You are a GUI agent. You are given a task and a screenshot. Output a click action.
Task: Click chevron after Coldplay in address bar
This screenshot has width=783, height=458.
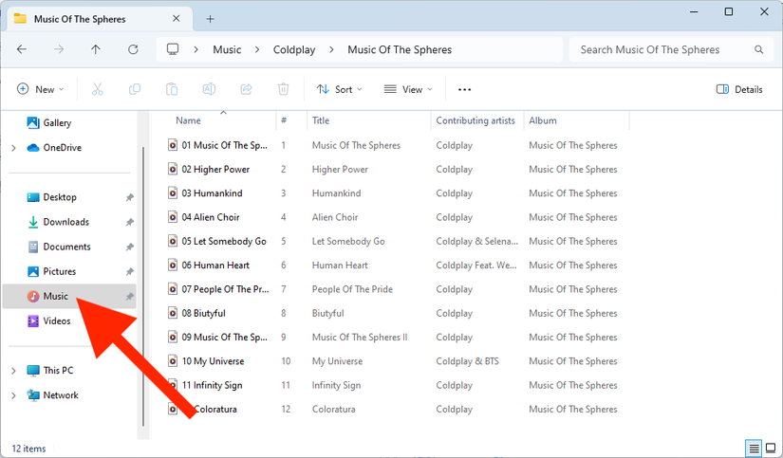pos(331,49)
